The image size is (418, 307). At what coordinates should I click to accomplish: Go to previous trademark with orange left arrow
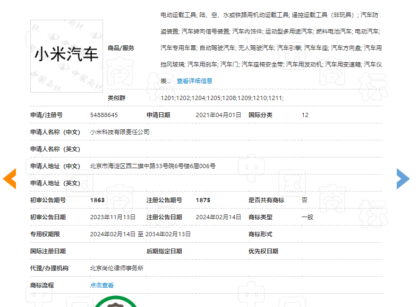[10, 179]
